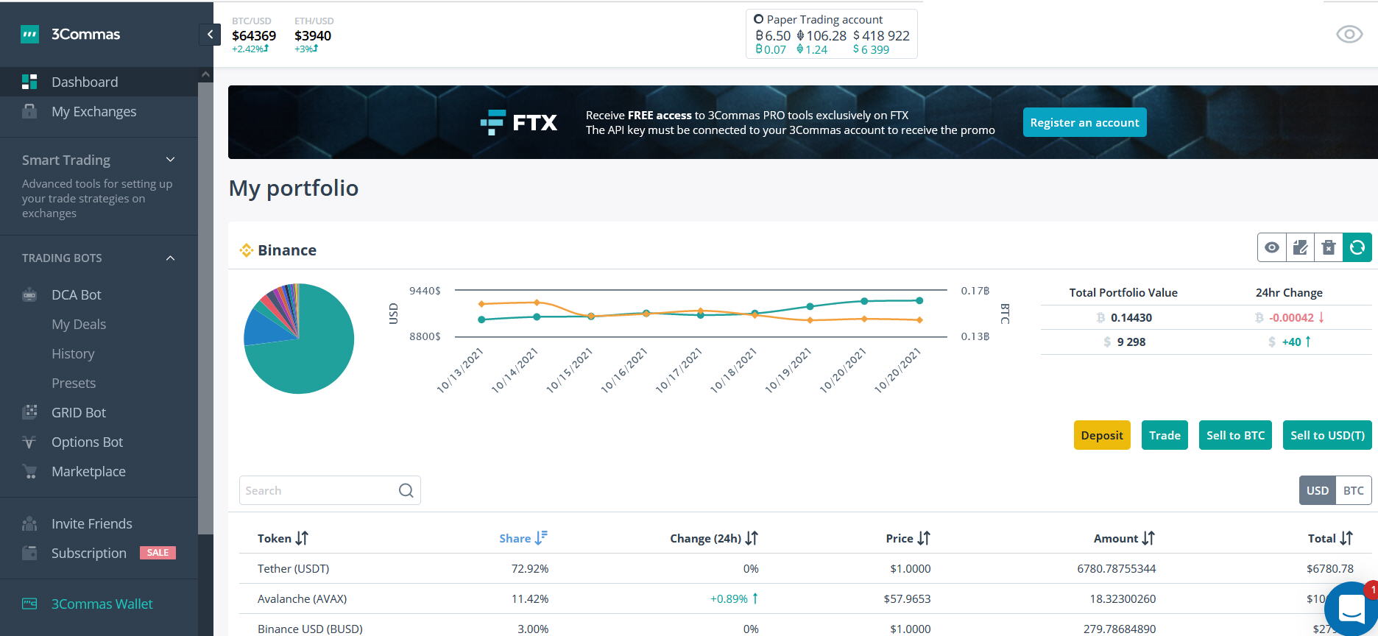Click the DCA Bot robot icon
This screenshot has width=1378, height=636.
[x=29, y=295]
